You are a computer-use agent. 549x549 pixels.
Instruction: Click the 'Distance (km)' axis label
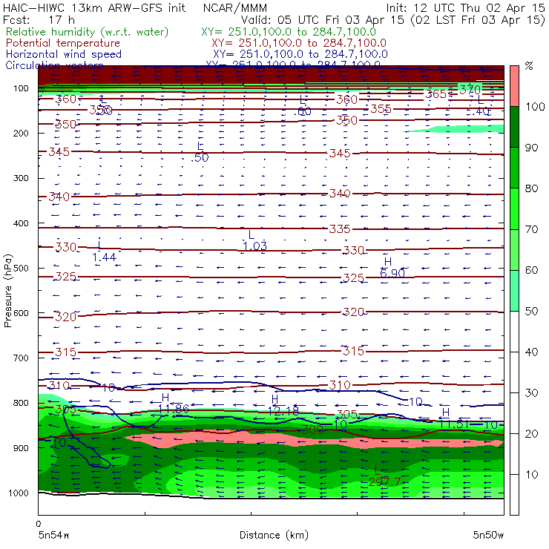274,535
